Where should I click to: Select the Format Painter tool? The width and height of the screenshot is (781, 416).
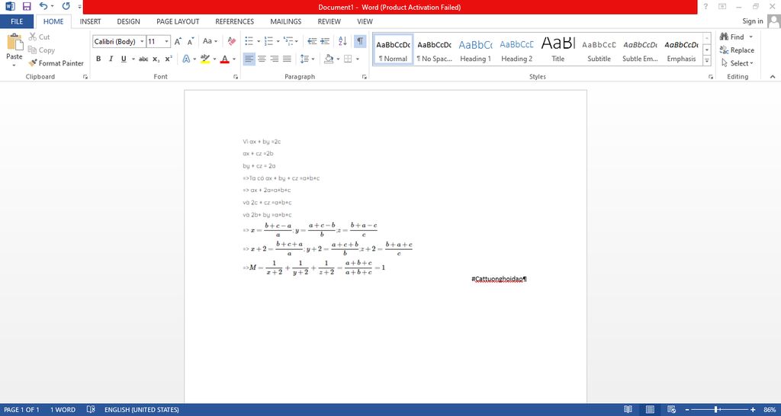(x=56, y=63)
